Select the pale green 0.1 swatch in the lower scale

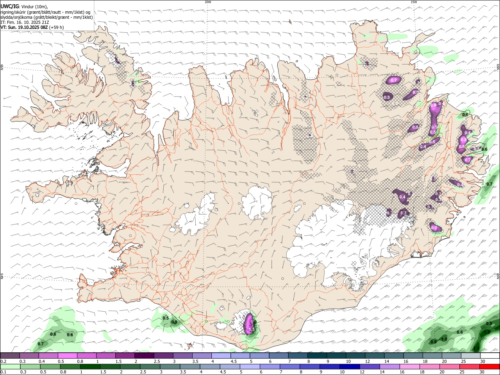tap(10, 367)
